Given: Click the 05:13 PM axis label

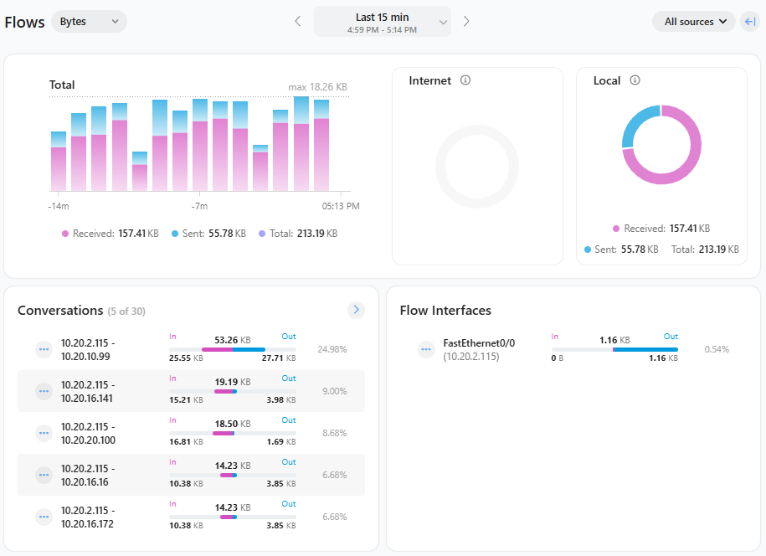Looking at the screenshot, I should pos(341,206).
